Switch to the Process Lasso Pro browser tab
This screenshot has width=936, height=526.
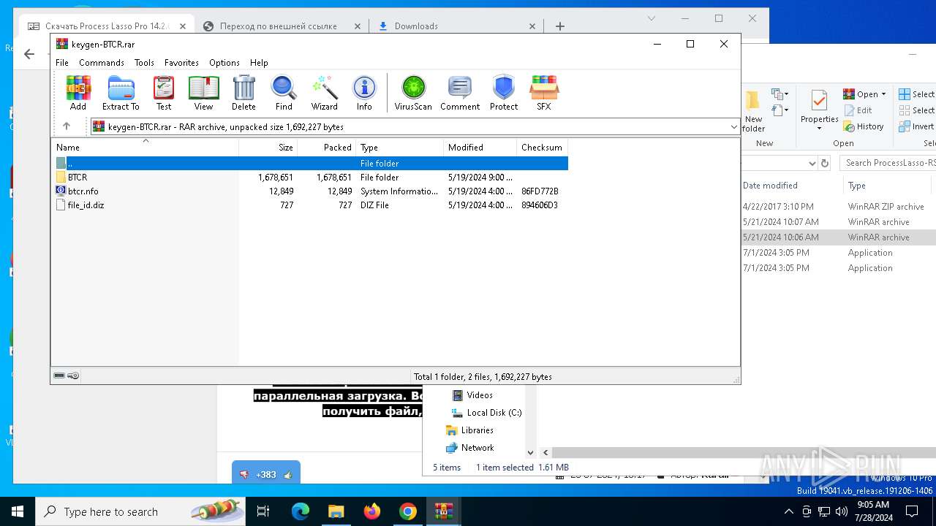pos(107,26)
